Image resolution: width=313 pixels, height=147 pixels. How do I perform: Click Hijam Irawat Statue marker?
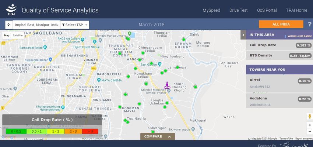point(95,41)
